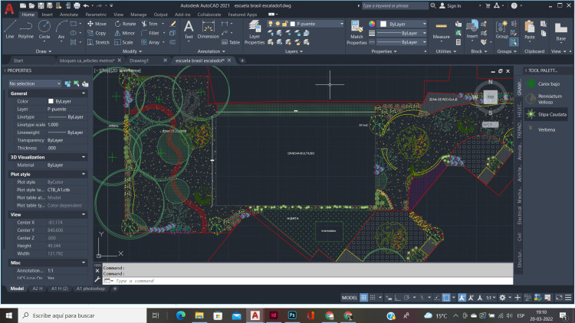Viewport: 575px width, 323px height.
Task: Open the Text annotation tool
Action: coord(189,29)
